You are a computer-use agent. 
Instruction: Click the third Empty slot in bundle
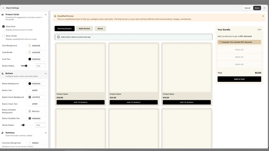(x=239, y=64)
